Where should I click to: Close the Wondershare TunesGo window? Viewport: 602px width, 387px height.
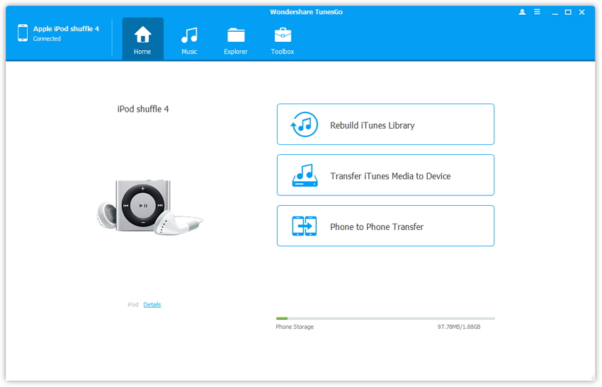pos(582,12)
